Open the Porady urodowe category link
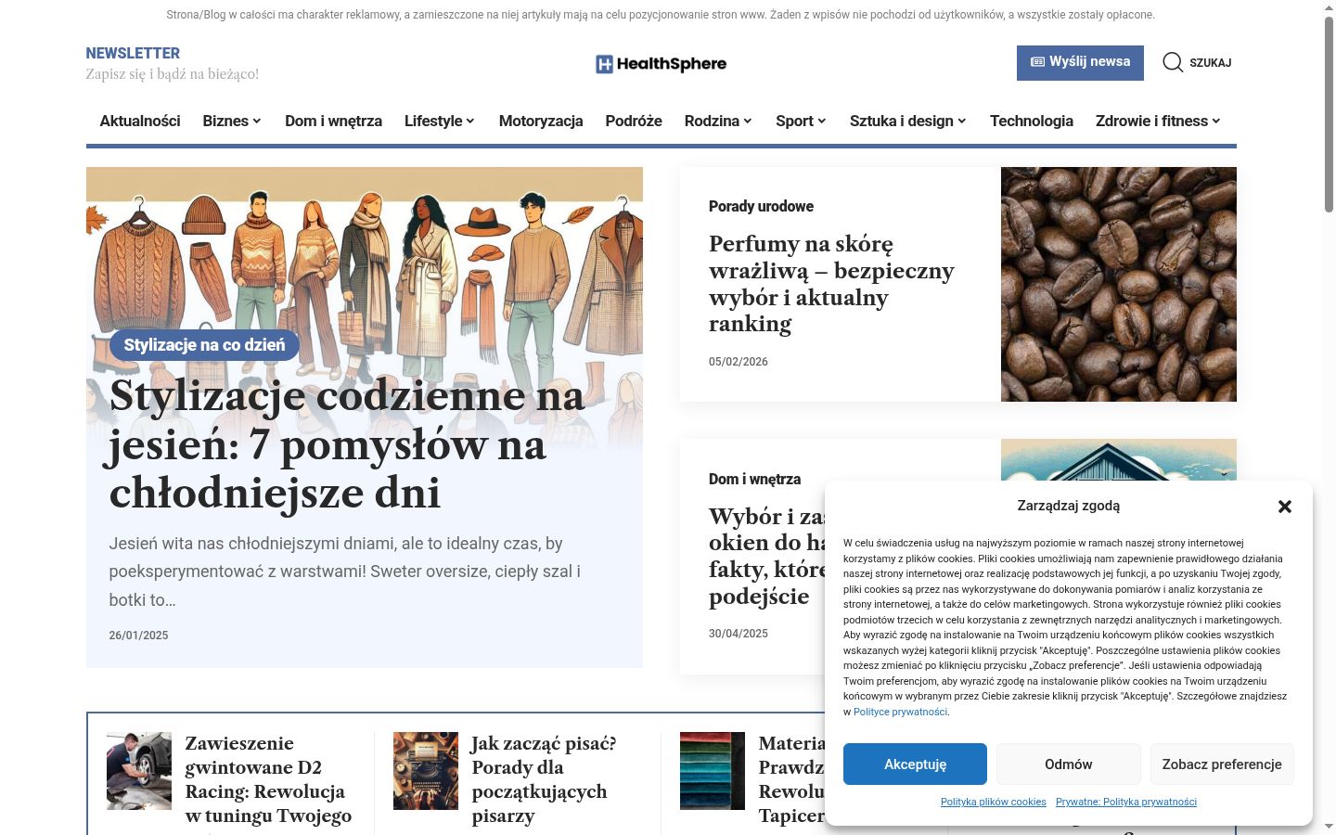Image resolution: width=1336 pixels, height=835 pixels. click(x=761, y=206)
